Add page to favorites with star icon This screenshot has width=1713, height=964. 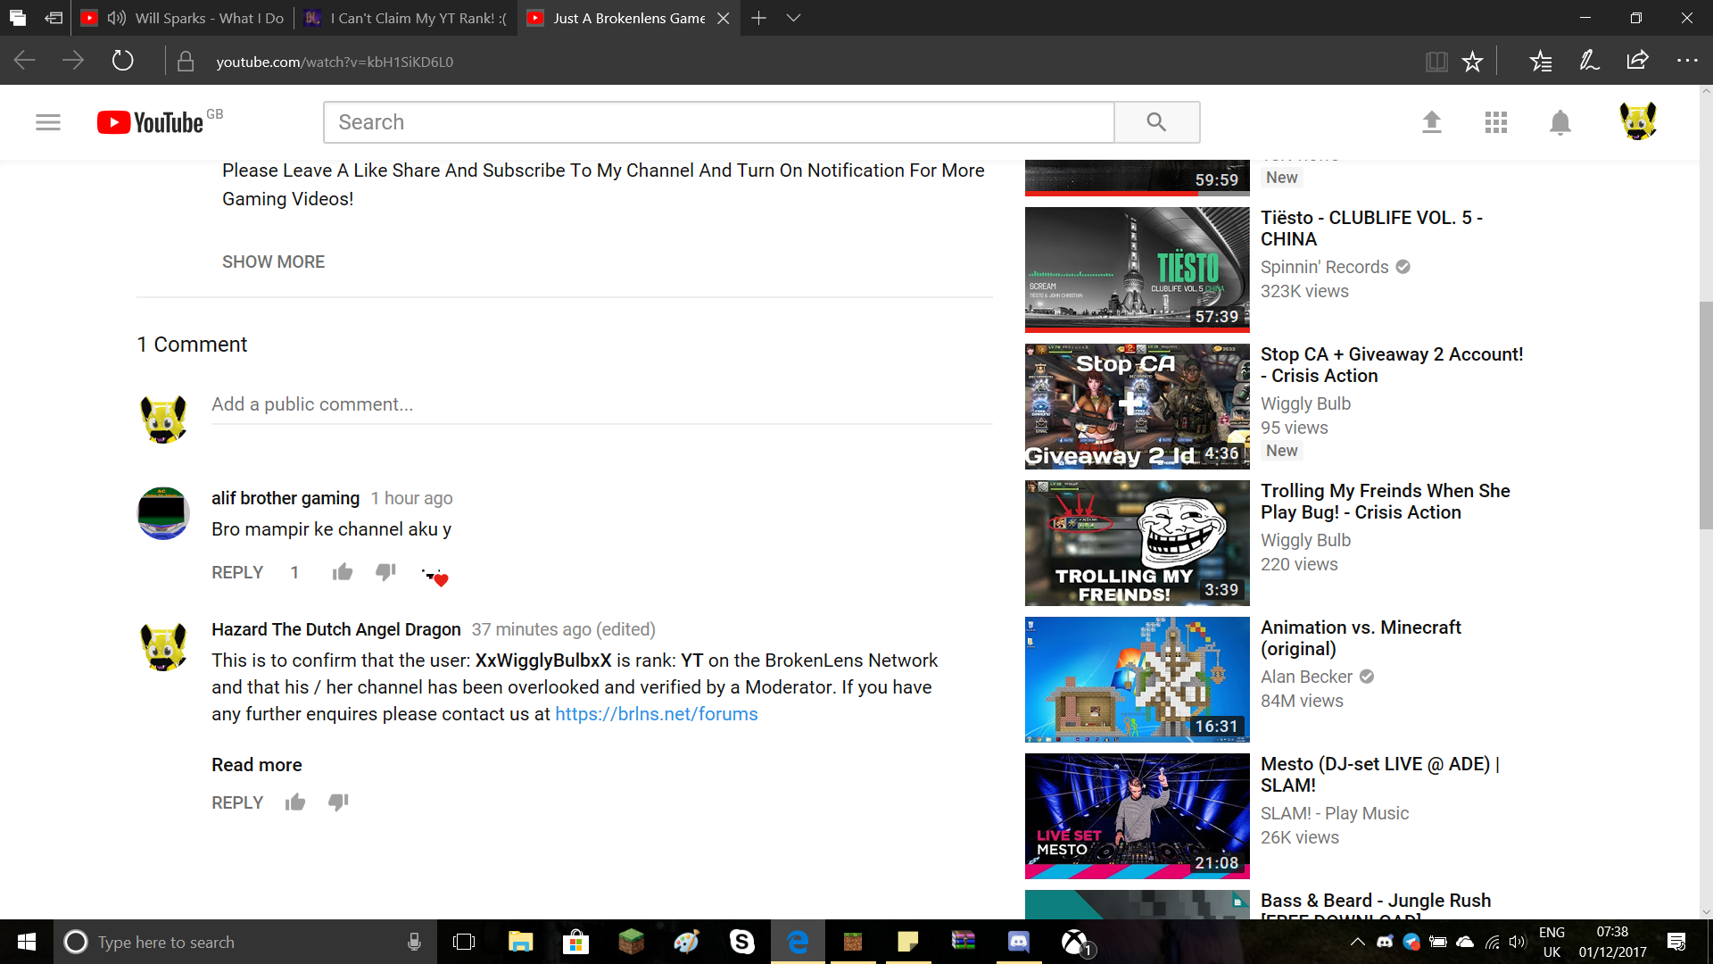tap(1472, 62)
